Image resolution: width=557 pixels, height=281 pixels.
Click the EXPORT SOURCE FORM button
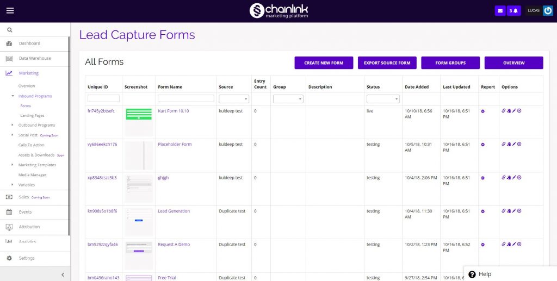click(387, 63)
